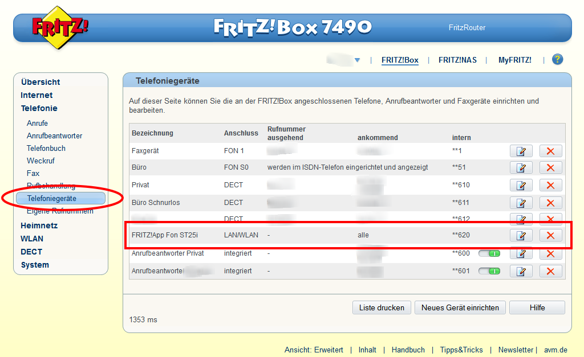The image size is (584, 357).
Task: Click the FON 1 connection cell
Action: click(234, 151)
